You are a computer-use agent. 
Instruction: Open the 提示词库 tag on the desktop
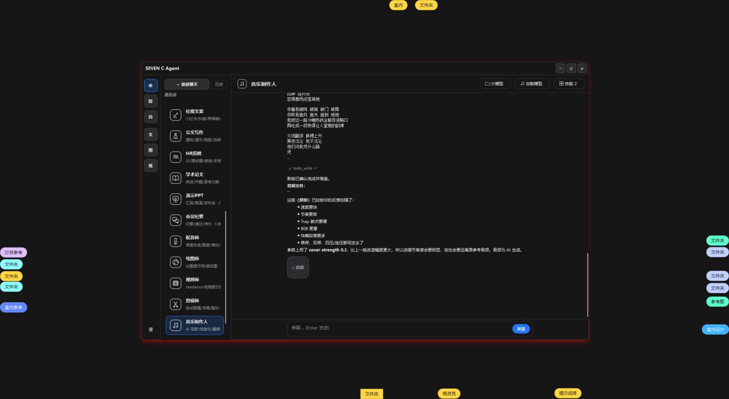pos(568,393)
